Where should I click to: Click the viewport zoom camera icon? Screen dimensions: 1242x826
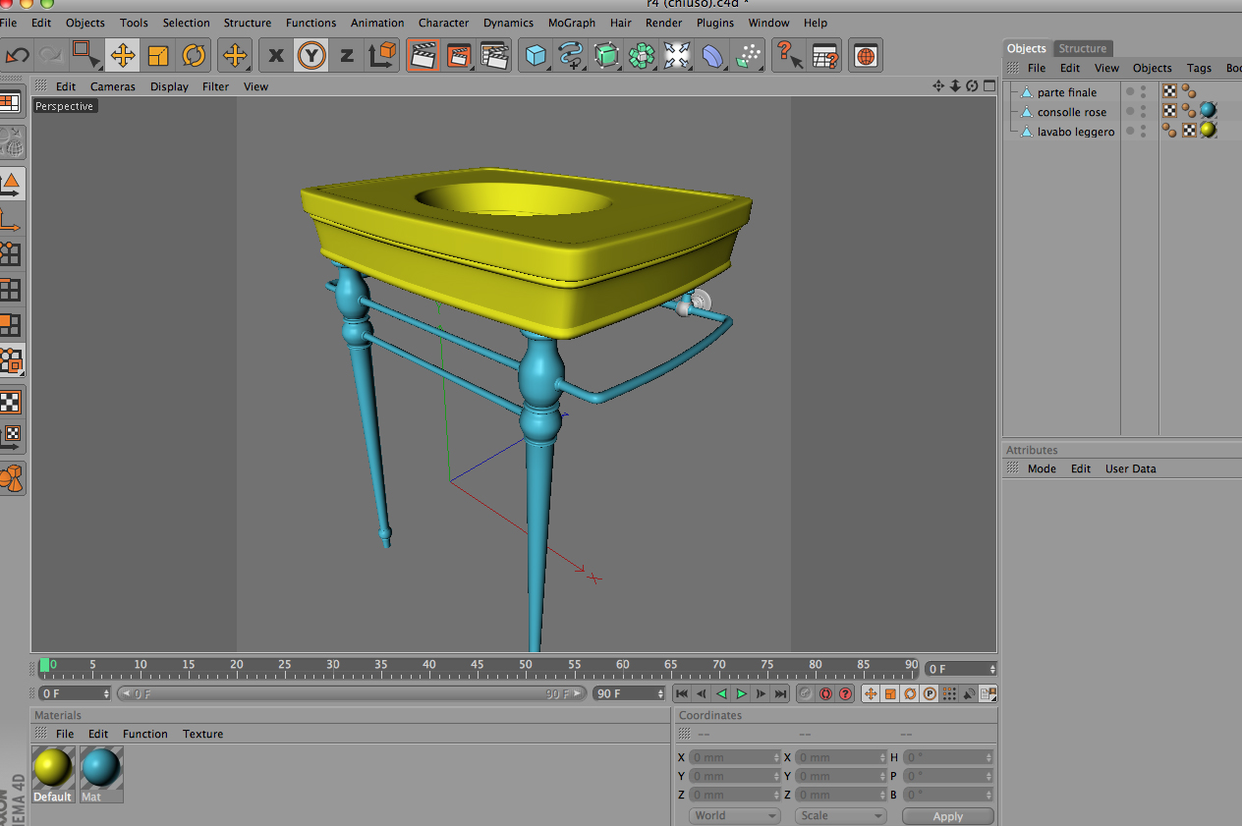(955, 86)
